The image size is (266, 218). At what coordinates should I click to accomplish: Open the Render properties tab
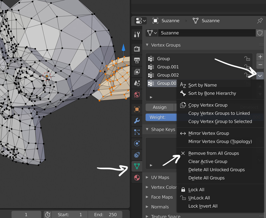tap(137, 49)
